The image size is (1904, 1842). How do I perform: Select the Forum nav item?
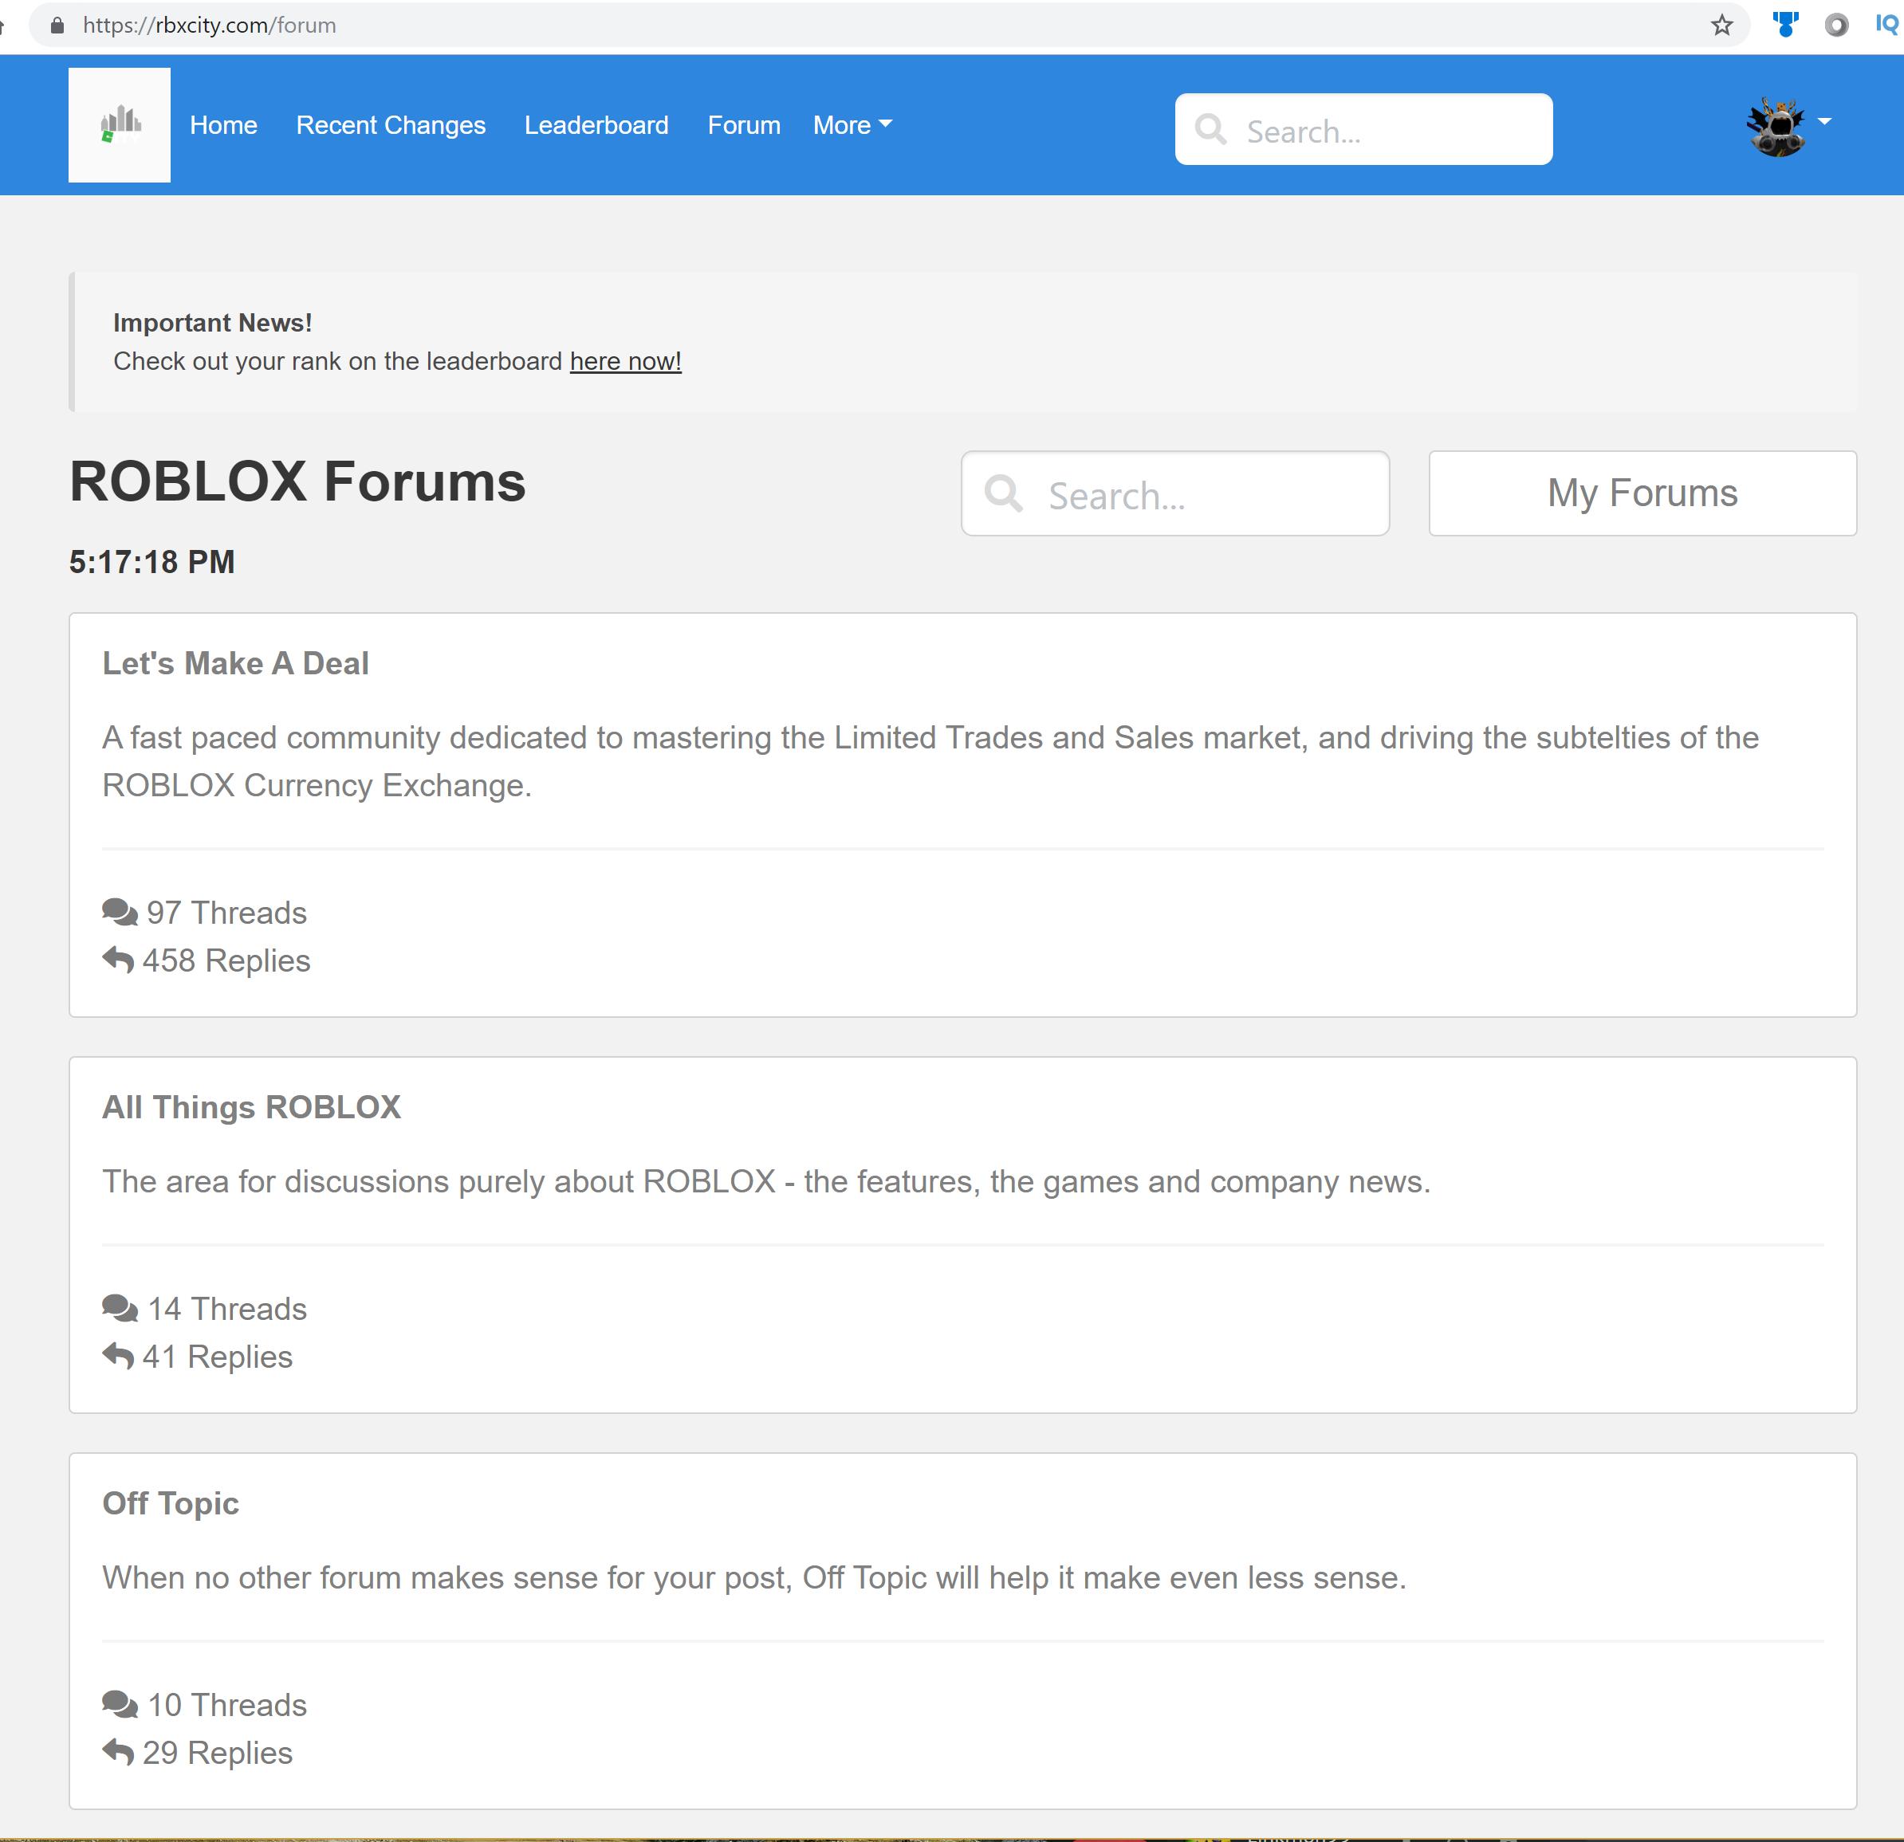point(743,125)
